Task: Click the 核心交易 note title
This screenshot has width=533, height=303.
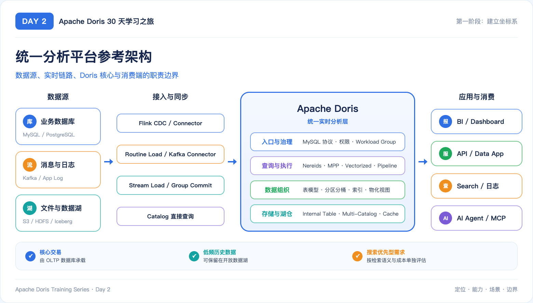Action: pyautogui.click(x=51, y=252)
